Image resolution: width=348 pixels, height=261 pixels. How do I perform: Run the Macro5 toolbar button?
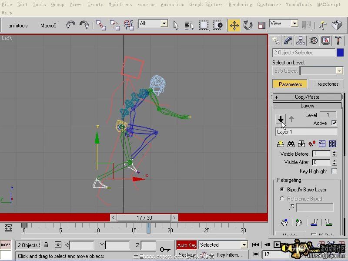click(48, 26)
